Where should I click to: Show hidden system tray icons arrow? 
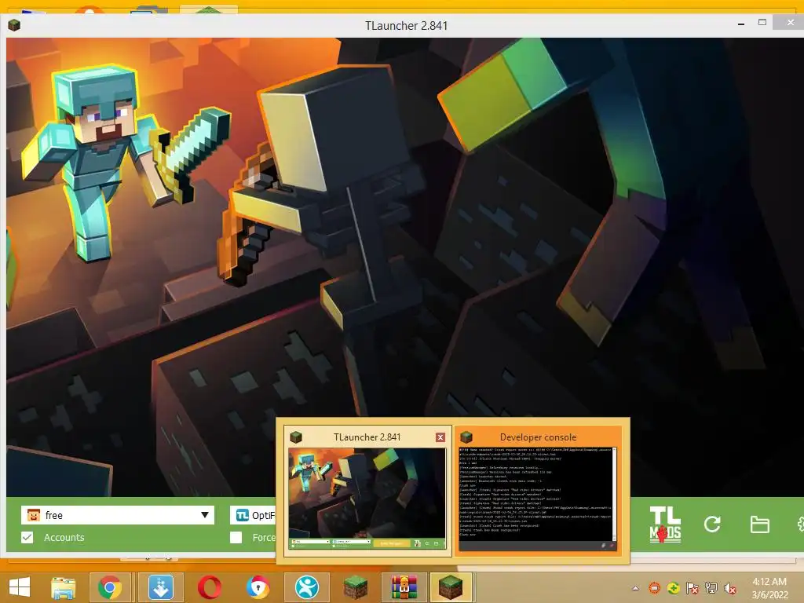[636, 588]
